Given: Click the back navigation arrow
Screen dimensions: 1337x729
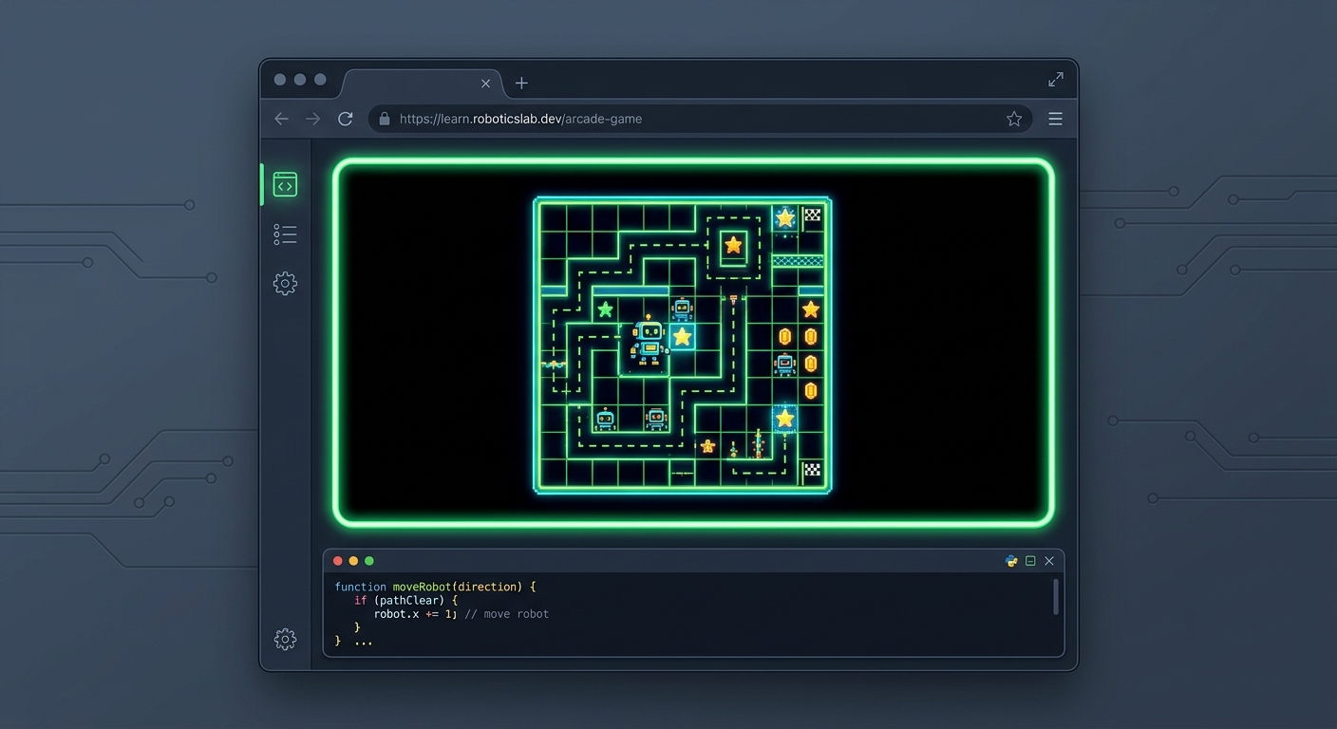Looking at the screenshot, I should [x=281, y=118].
